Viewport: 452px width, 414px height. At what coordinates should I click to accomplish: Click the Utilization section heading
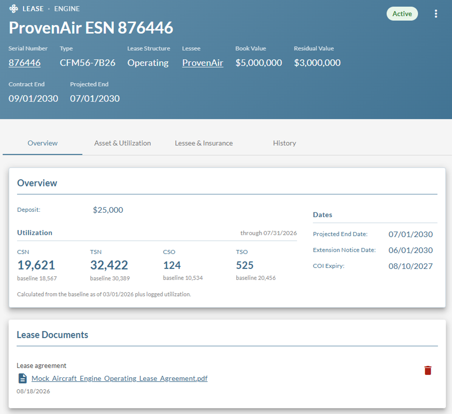tap(35, 233)
